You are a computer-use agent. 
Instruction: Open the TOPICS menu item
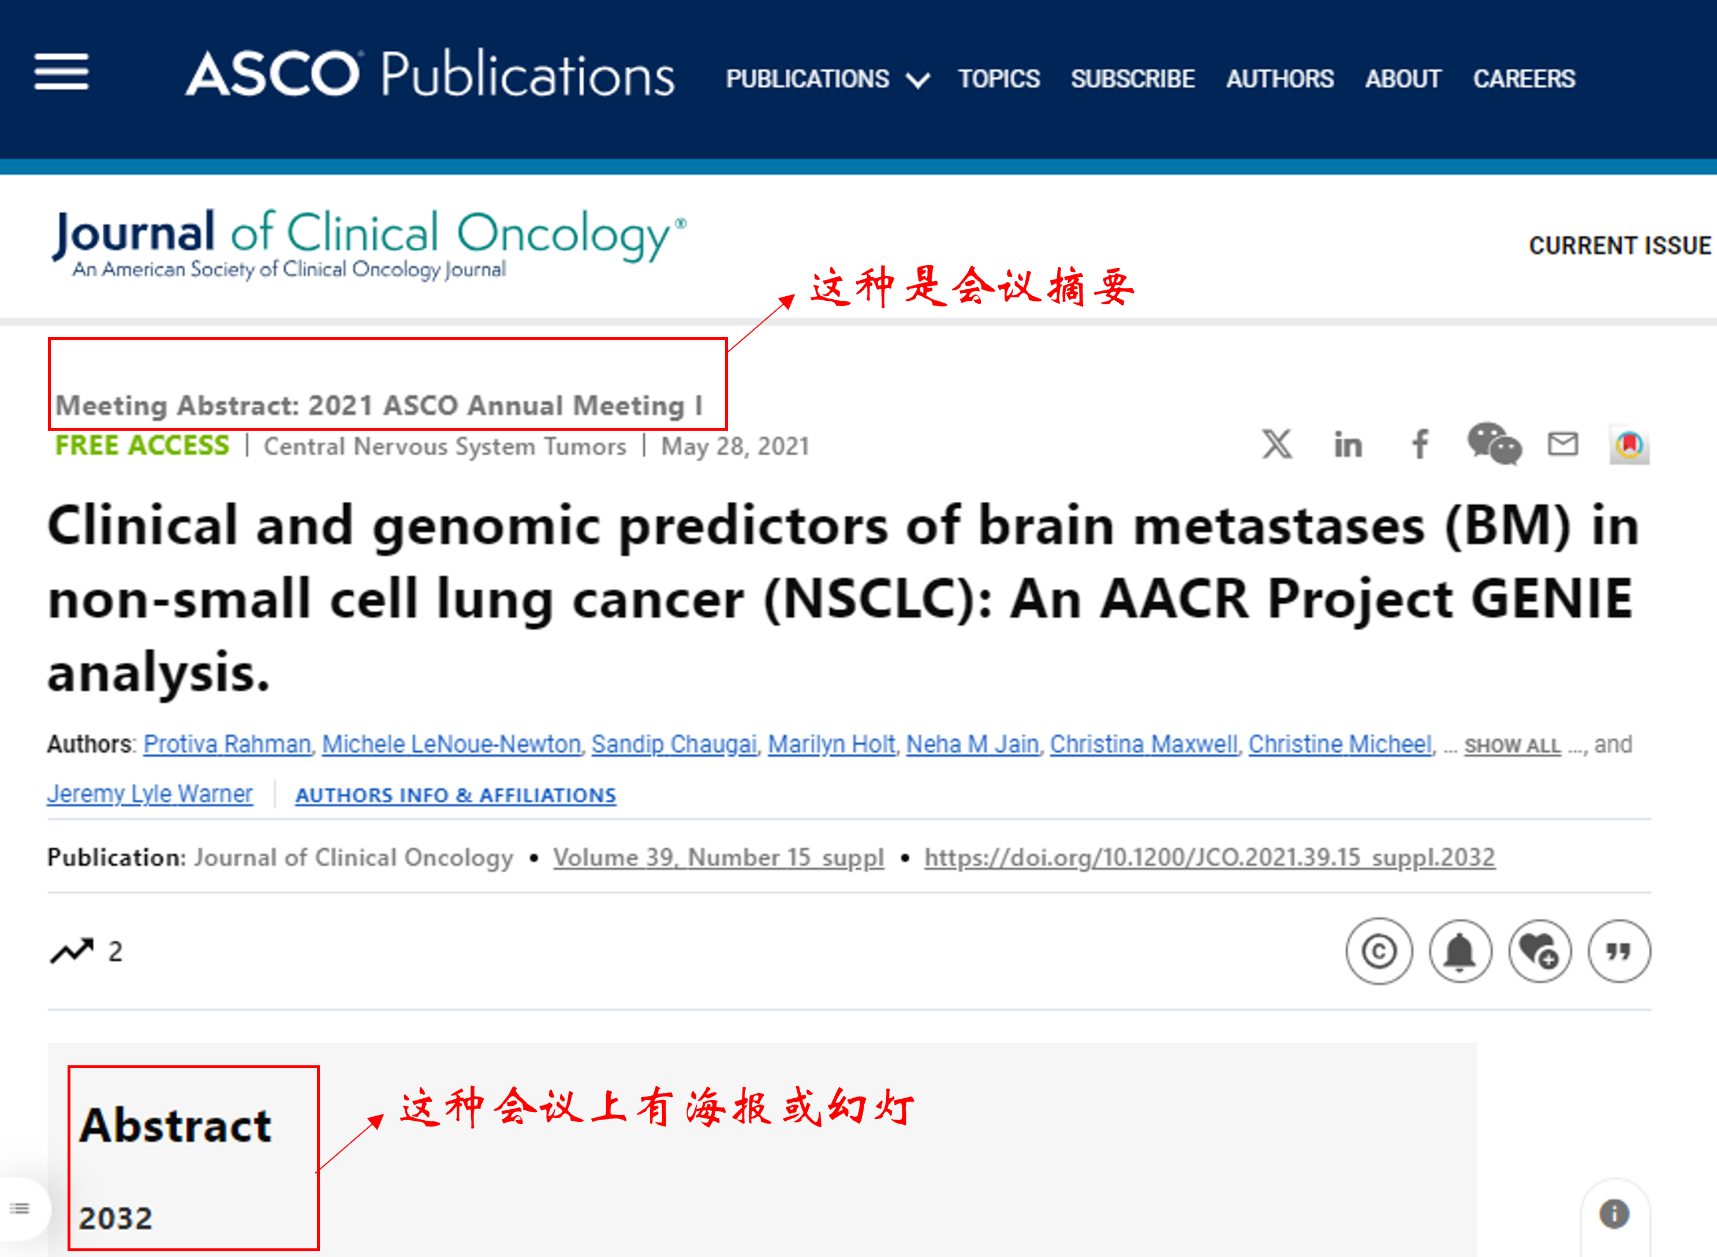pos(999,79)
